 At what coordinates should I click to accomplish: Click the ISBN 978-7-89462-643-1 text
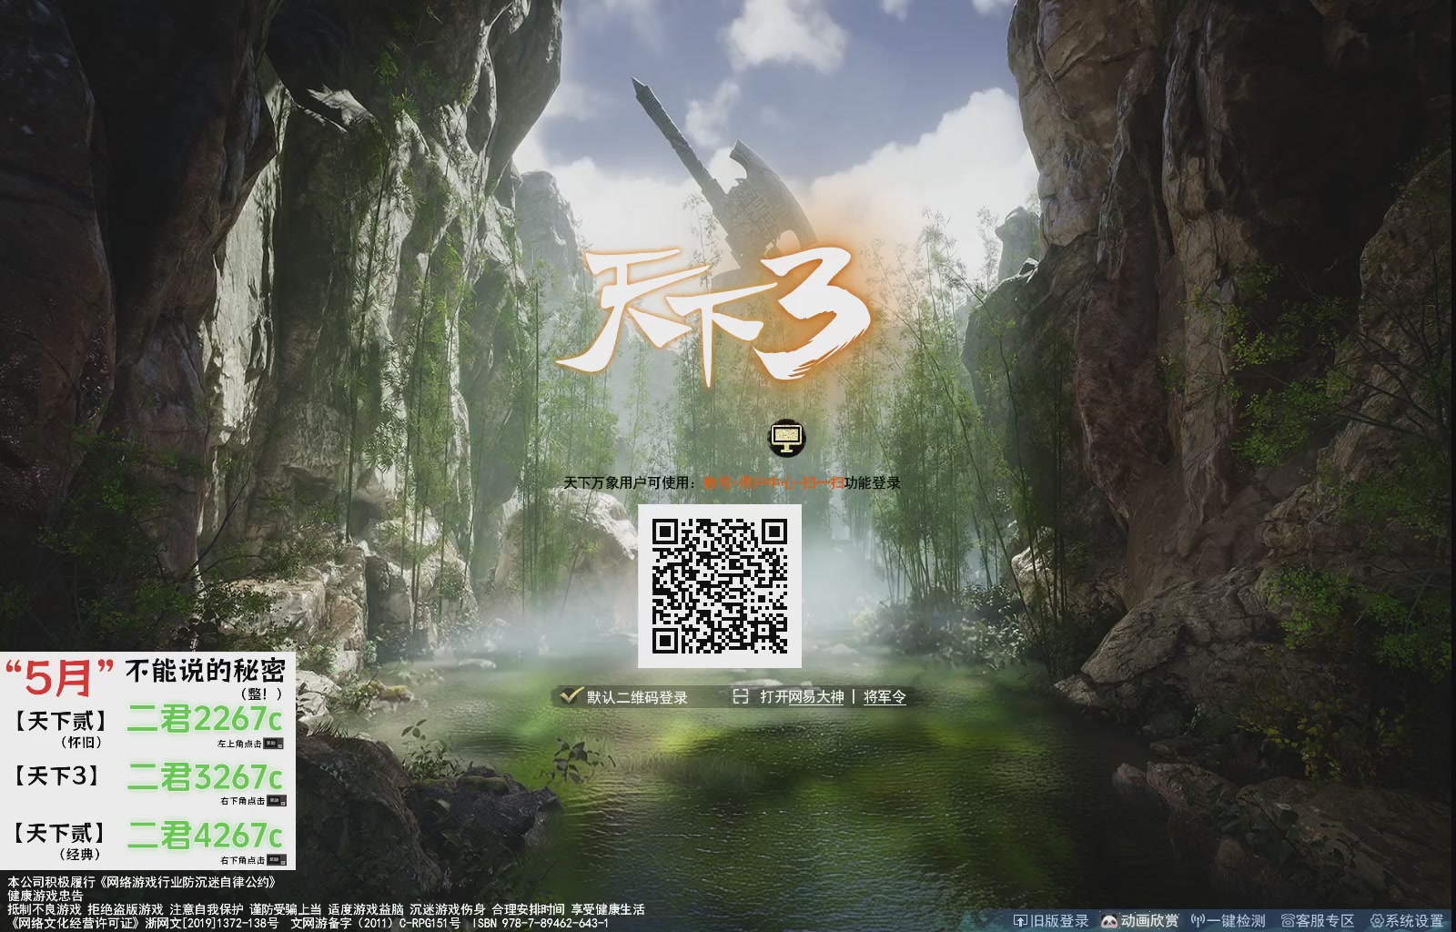tap(541, 922)
